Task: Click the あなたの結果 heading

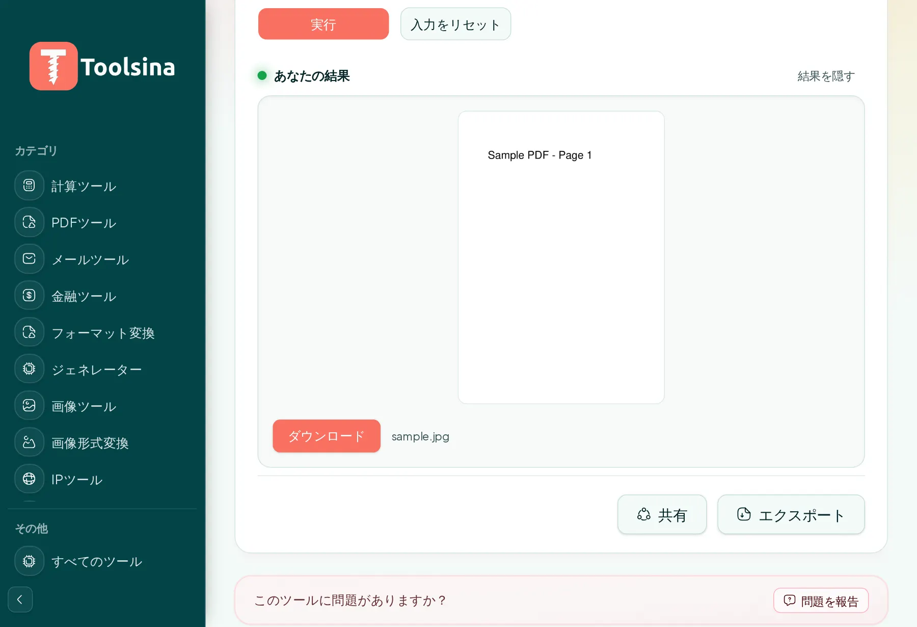Action: click(x=312, y=76)
